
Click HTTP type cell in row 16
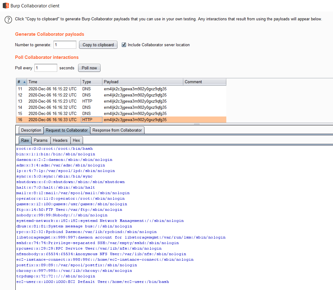click(92, 120)
